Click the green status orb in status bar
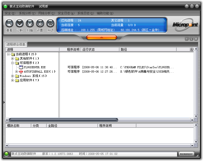This screenshot has width=203, height=161. [x=6, y=154]
